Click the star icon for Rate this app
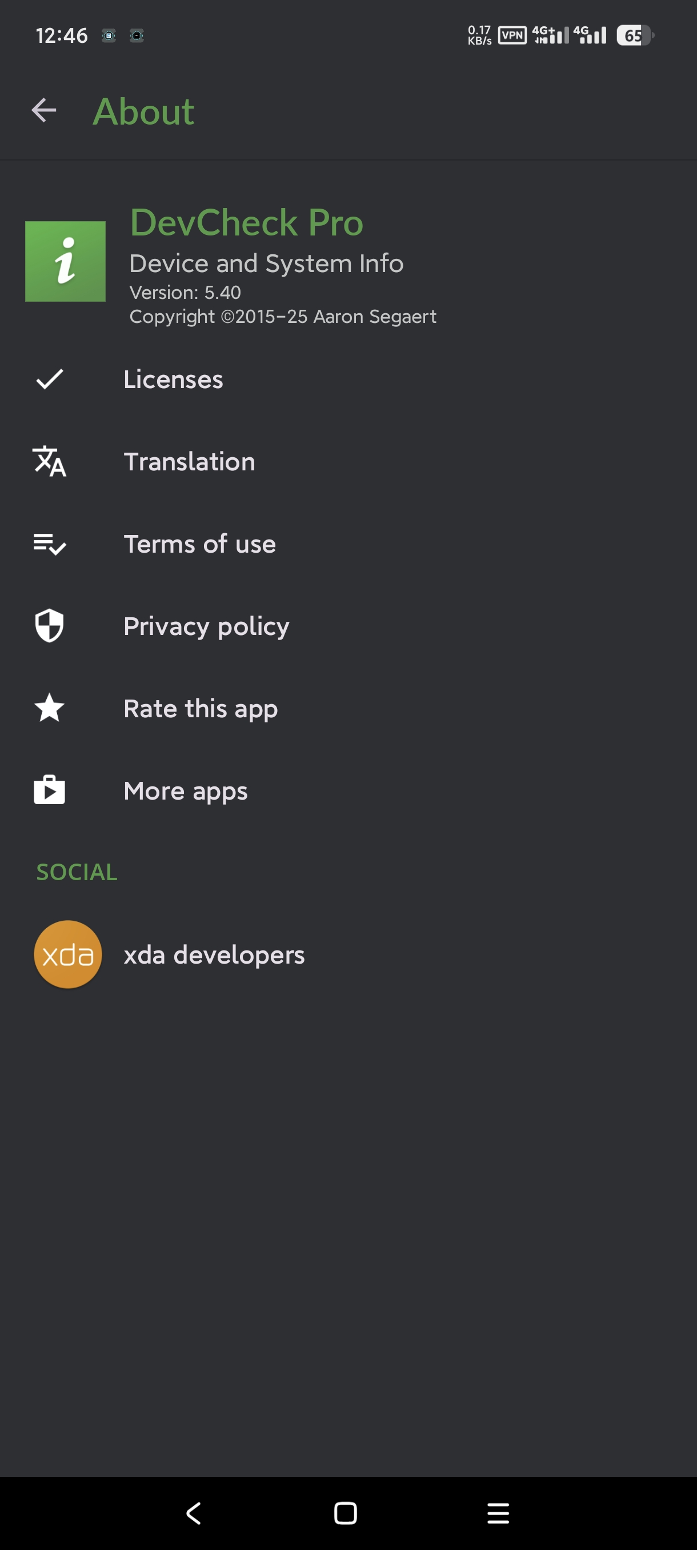The image size is (697, 1550). [49, 708]
